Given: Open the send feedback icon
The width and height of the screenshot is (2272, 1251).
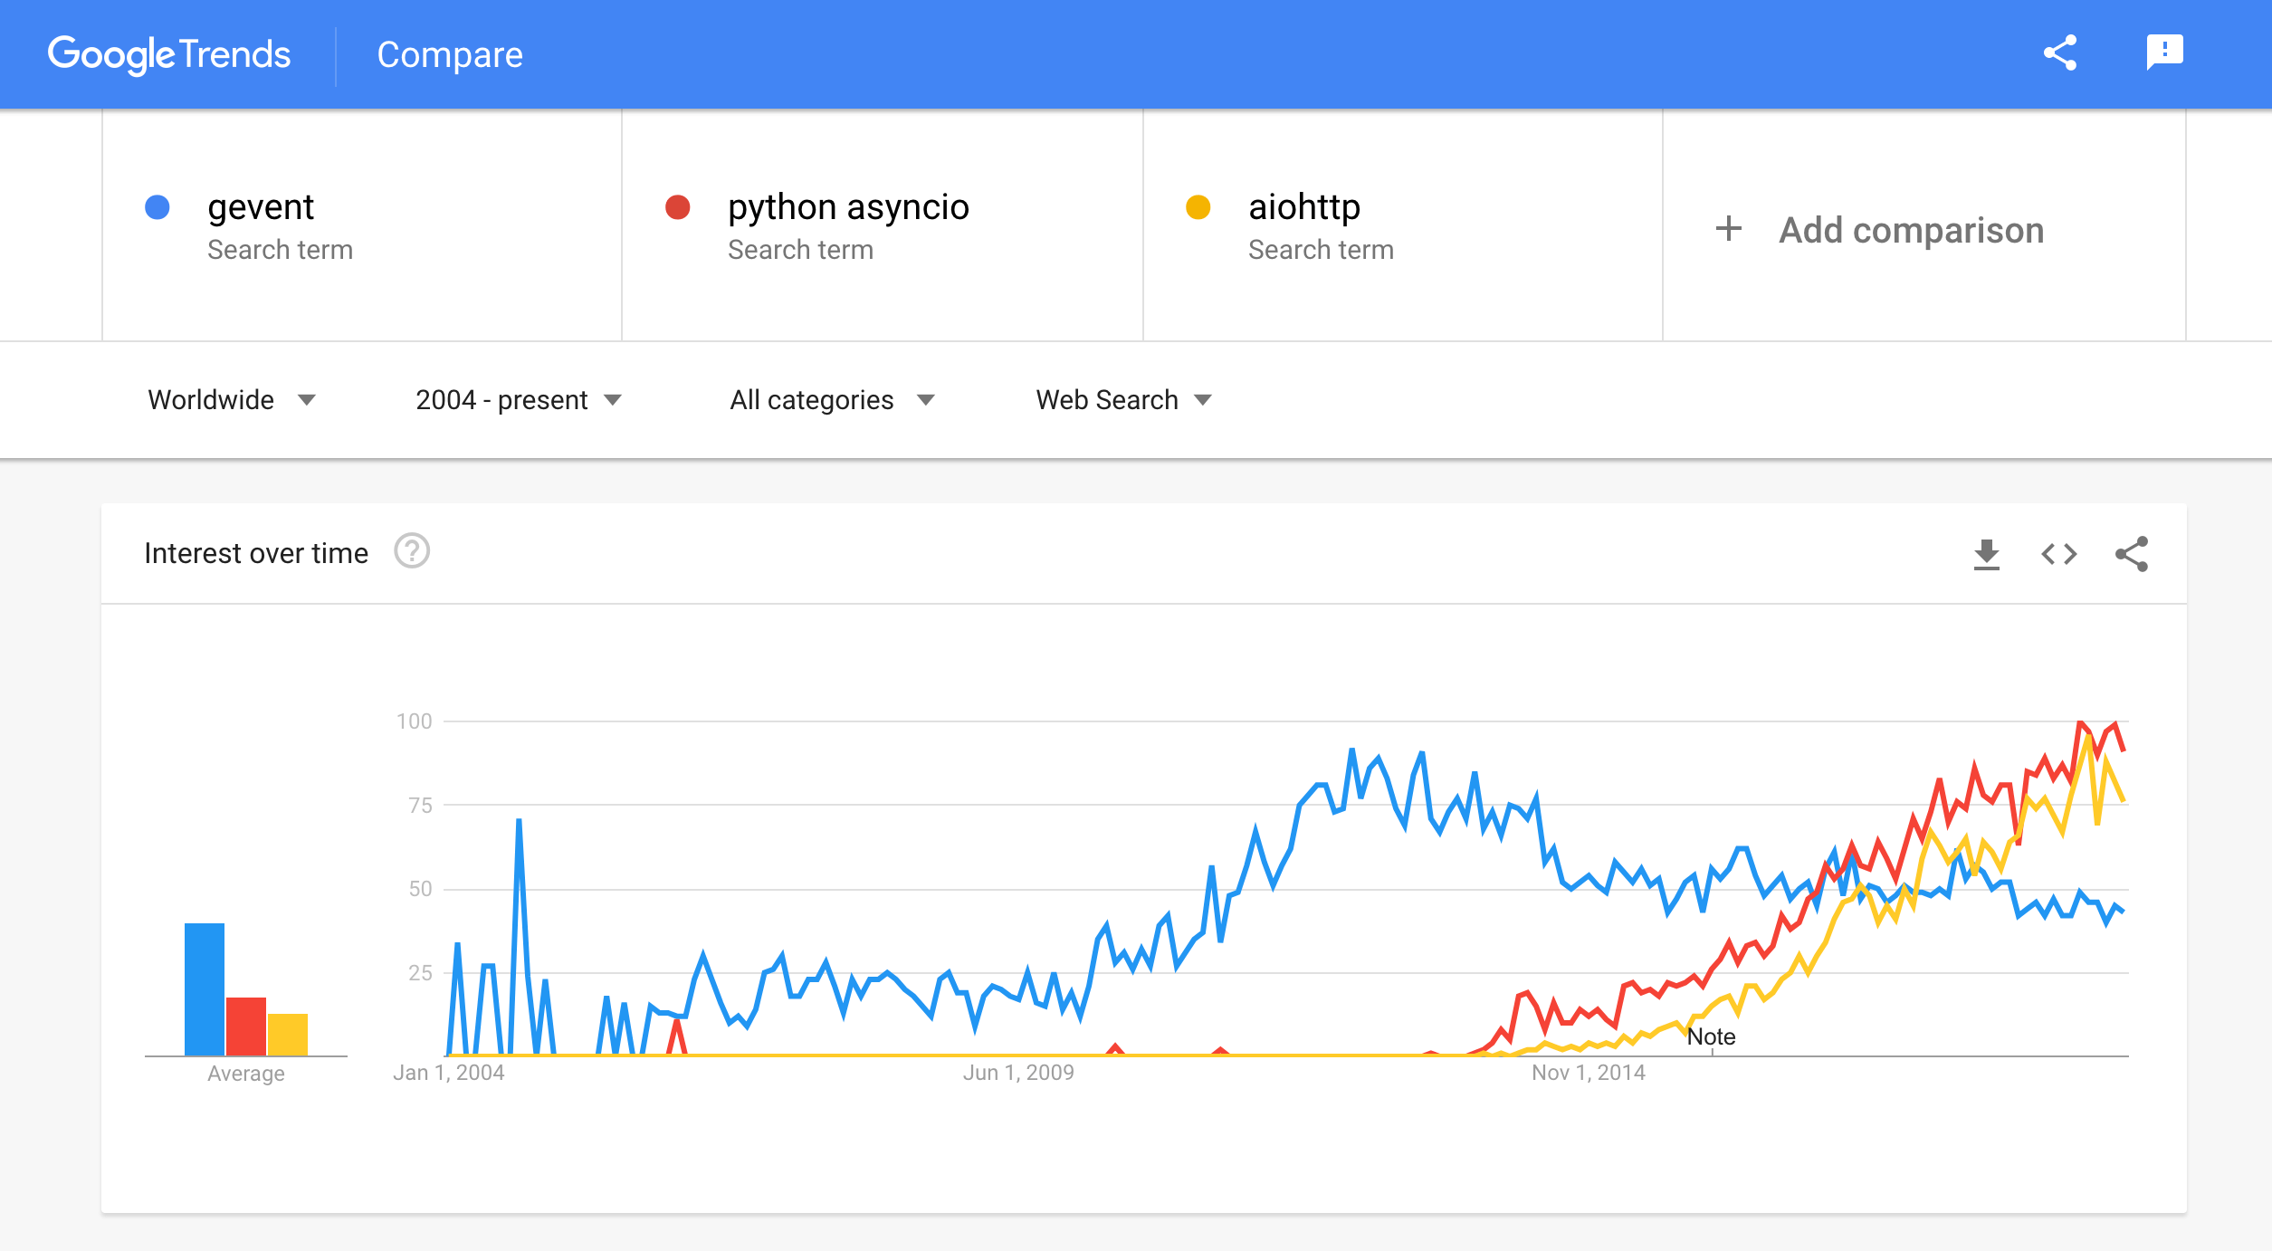Looking at the screenshot, I should click(2164, 53).
